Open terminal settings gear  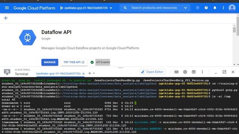[x=185, y=72]
